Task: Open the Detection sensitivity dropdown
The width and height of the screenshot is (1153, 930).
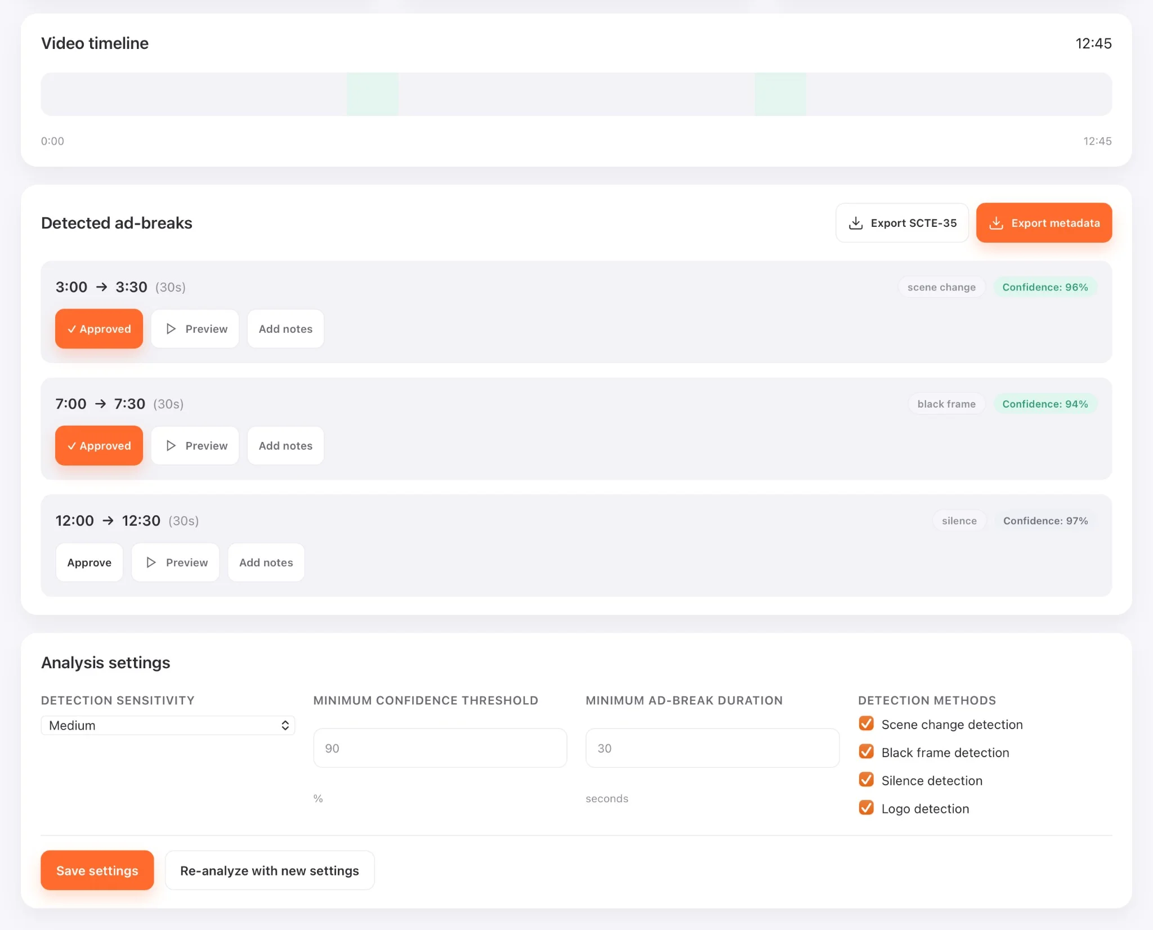Action: pyautogui.click(x=168, y=725)
